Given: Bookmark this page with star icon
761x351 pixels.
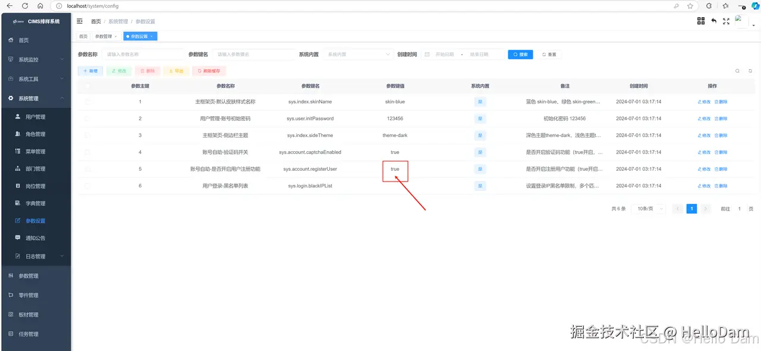Looking at the screenshot, I should click(690, 6).
